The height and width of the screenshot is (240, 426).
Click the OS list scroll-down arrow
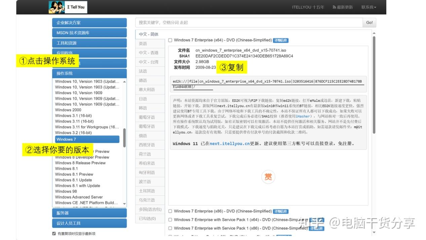(124, 204)
